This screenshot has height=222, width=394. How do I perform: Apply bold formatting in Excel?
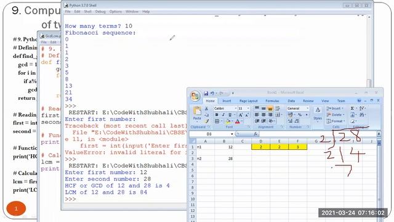pos(217,115)
